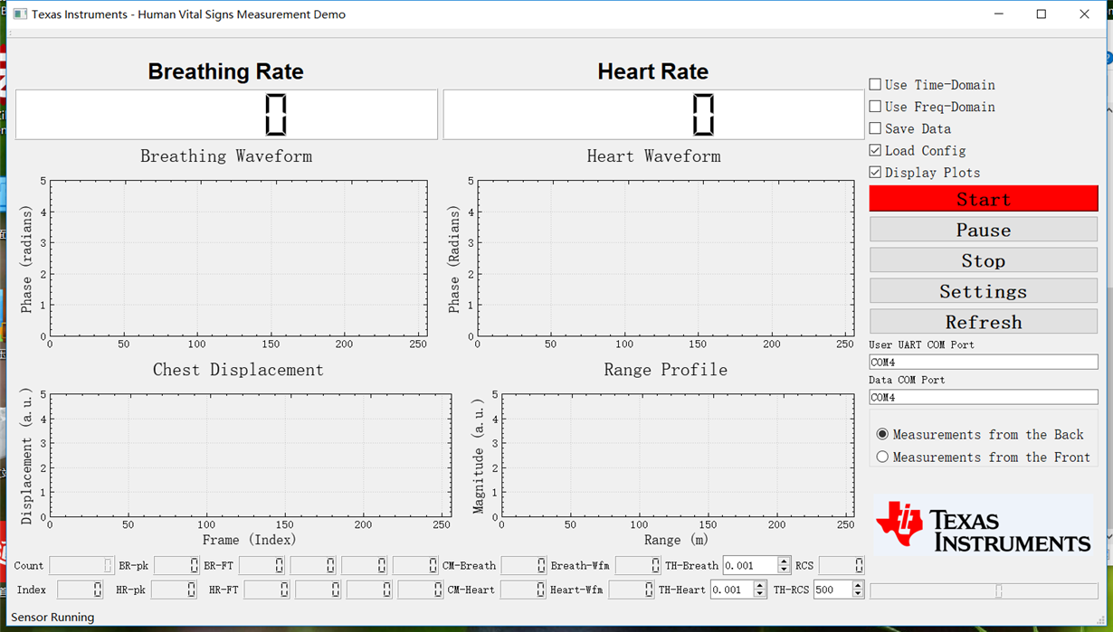Increase TH-Heart with up arrow

click(760, 585)
